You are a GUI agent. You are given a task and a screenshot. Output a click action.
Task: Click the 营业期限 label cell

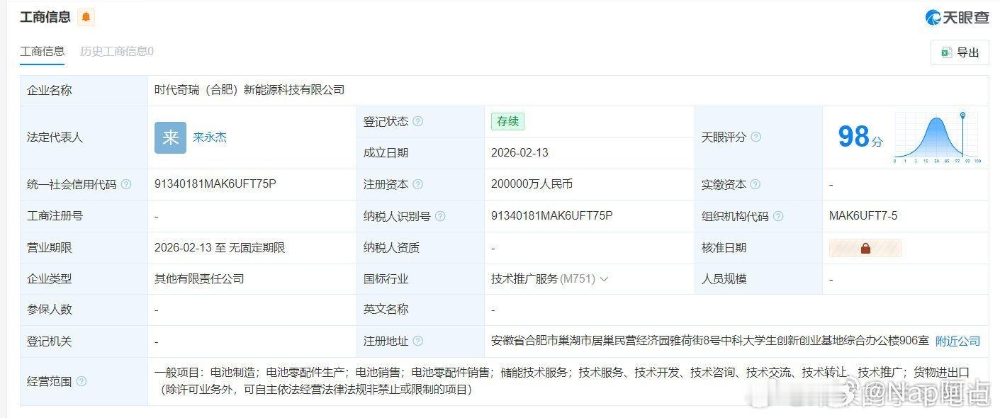point(84,248)
